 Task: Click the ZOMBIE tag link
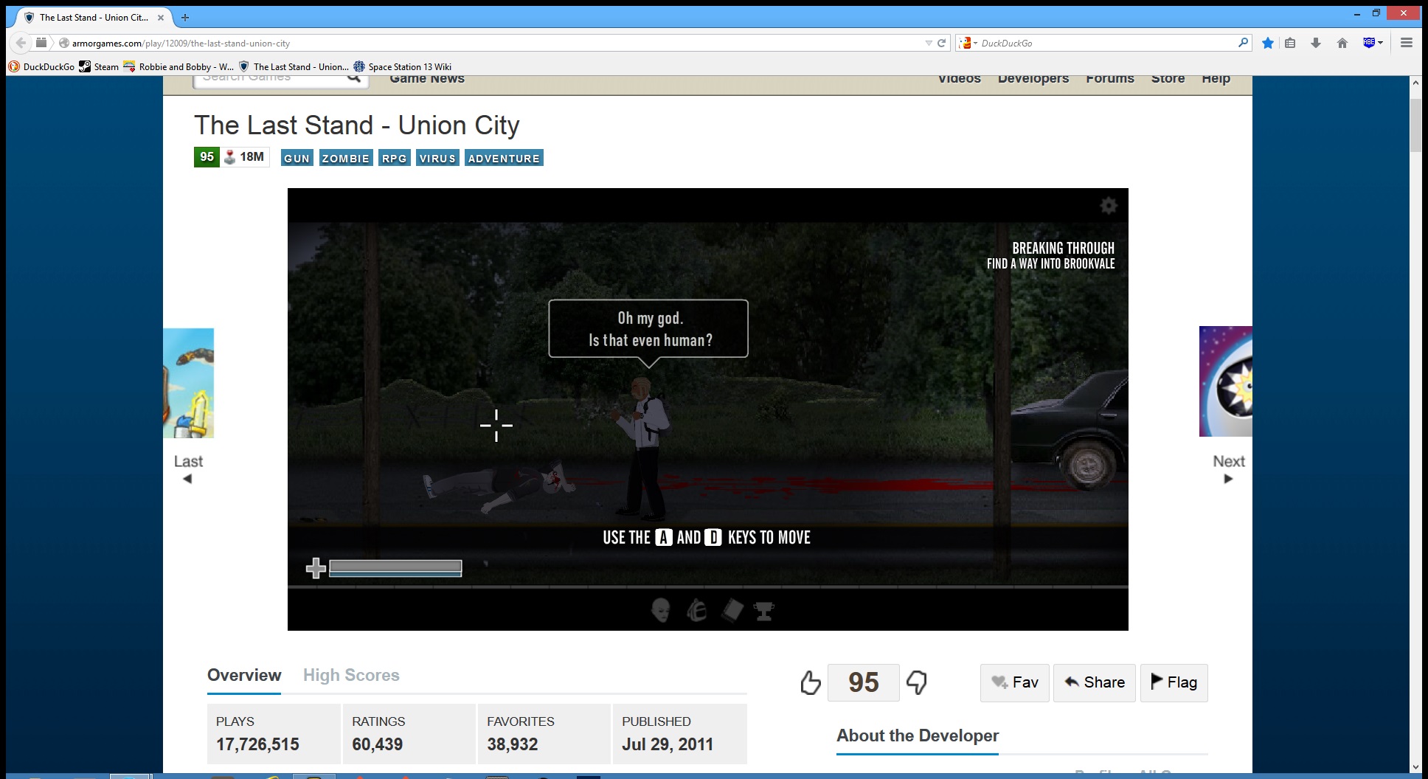[x=345, y=158]
